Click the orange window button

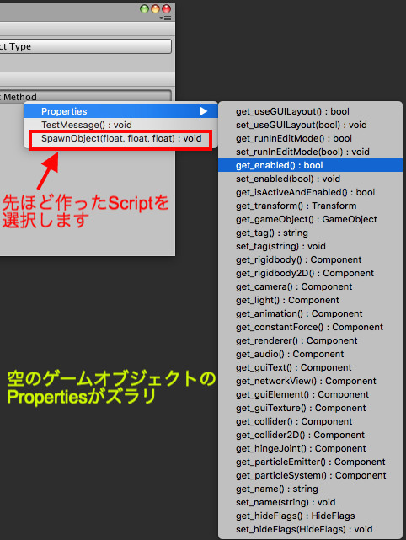156,9
